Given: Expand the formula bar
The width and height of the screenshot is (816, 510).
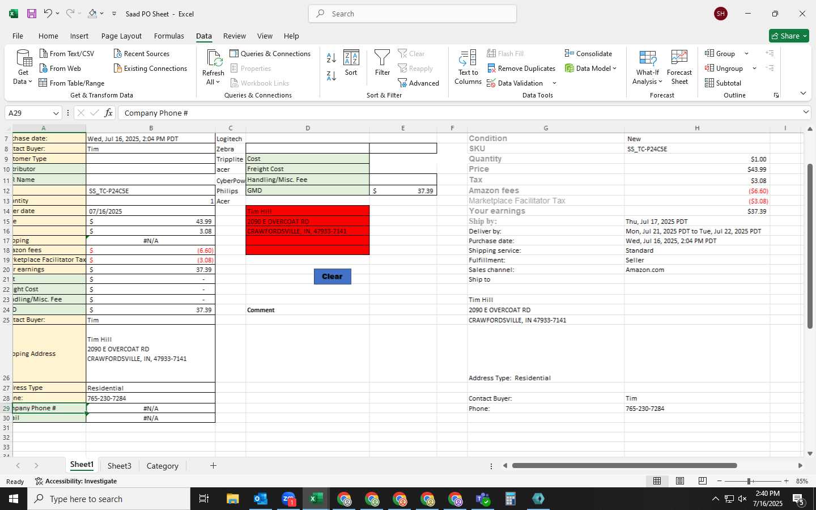Looking at the screenshot, I should point(806,112).
